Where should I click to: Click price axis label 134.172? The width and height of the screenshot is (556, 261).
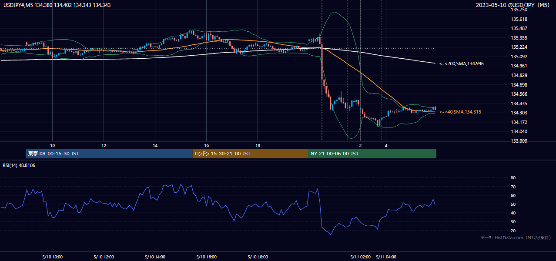tap(519, 122)
